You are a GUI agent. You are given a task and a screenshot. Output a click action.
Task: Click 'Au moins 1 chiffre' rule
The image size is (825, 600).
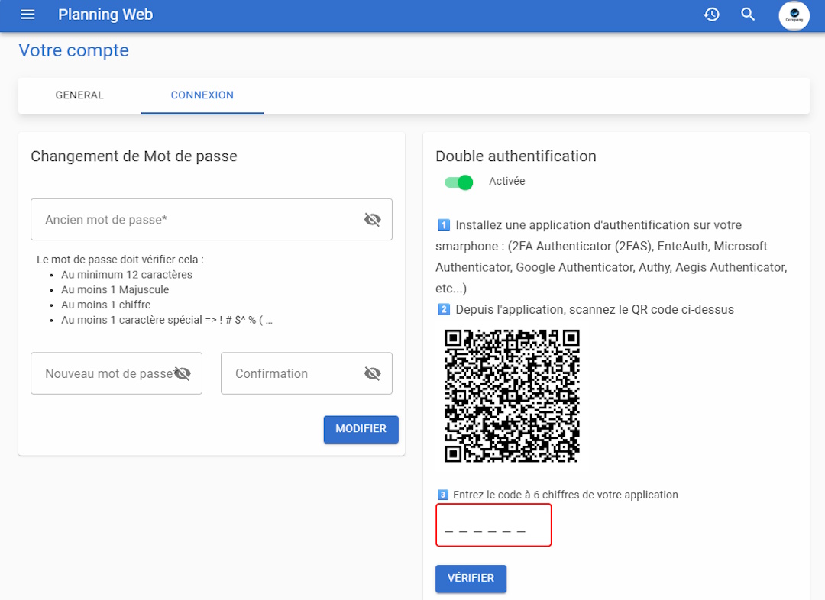pos(105,305)
